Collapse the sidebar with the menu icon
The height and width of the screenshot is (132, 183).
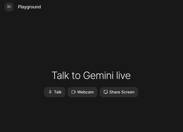click(x=9, y=7)
